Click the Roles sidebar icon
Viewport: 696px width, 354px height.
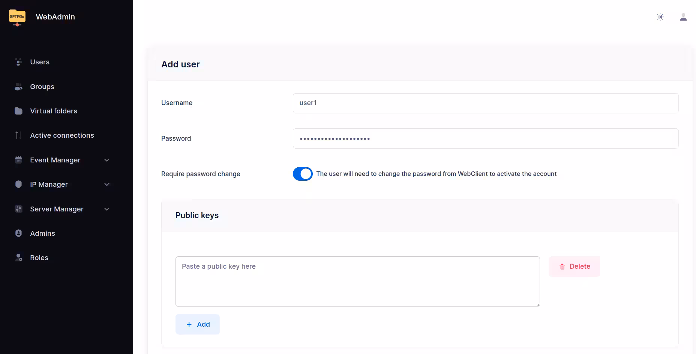(x=18, y=258)
